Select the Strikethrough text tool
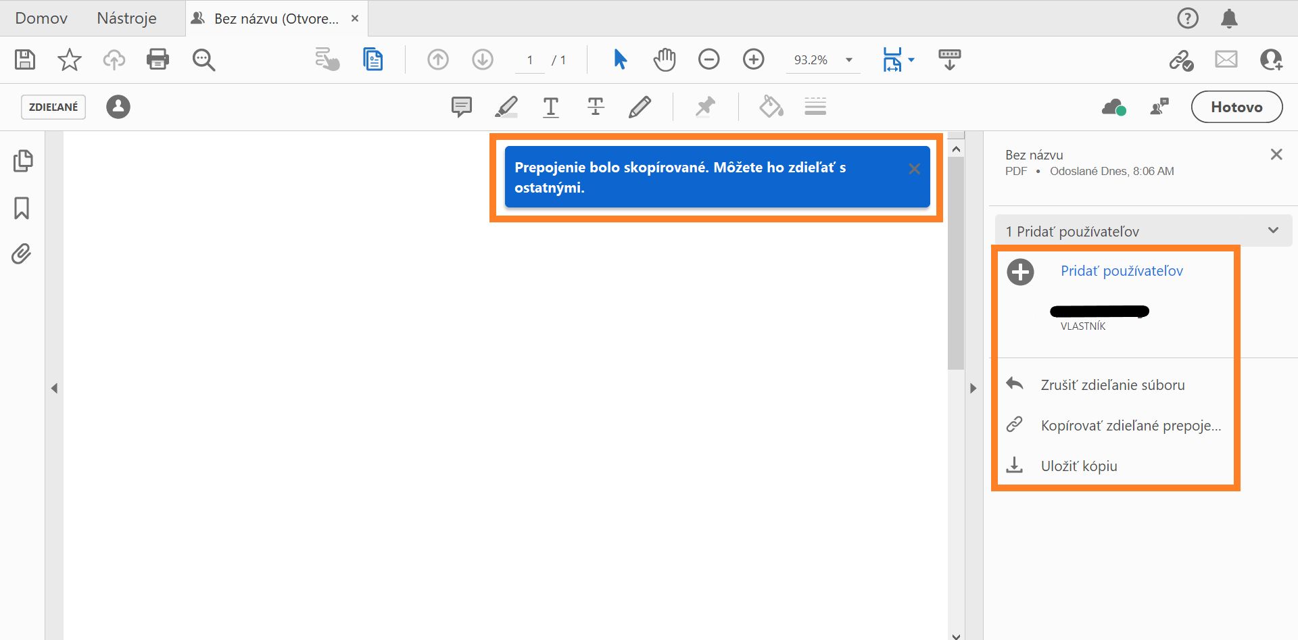 tap(596, 107)
